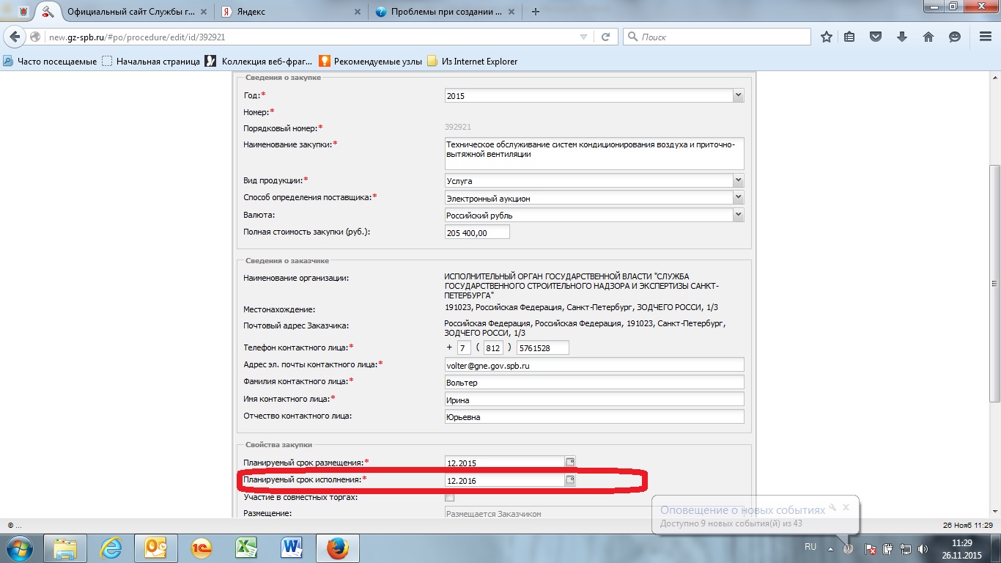Show hidden tray icons arrow
Viewport: 1001px width, 563px height.
[830, 548]
